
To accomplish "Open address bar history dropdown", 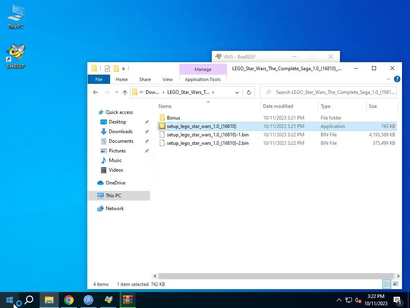I will [x=237, y=93].
